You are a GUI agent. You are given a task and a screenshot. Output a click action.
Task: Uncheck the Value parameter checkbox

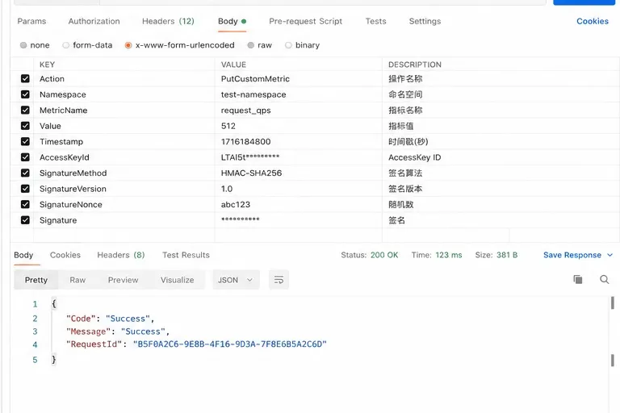pyautogui.click(x=25, y=126)
